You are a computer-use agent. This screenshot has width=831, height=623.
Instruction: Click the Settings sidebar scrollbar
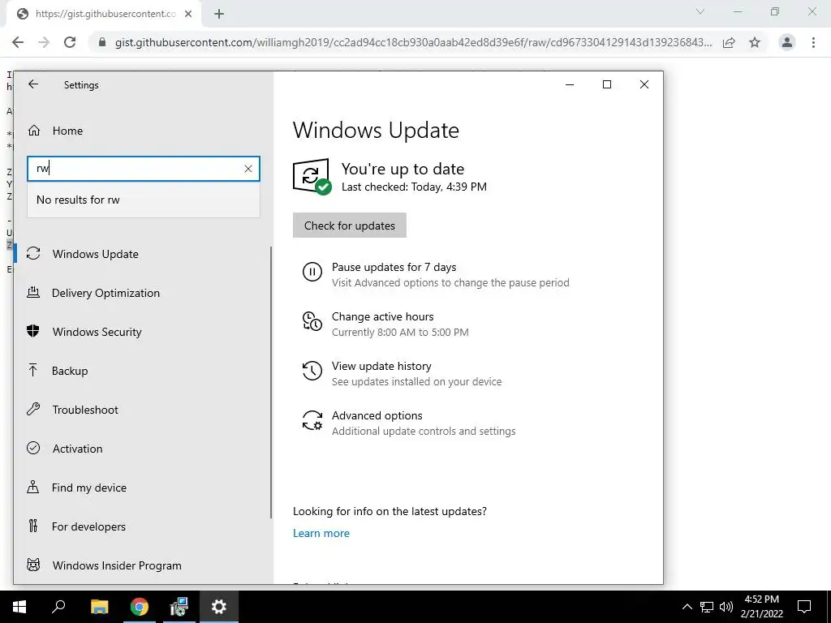tap(271, 381)
